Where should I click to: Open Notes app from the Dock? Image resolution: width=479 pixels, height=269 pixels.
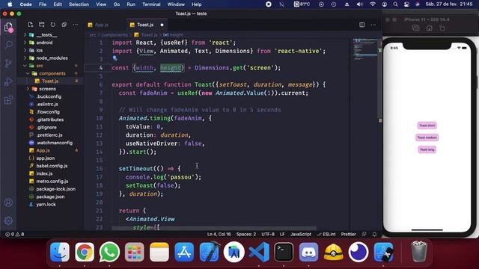tap(159, 252)
